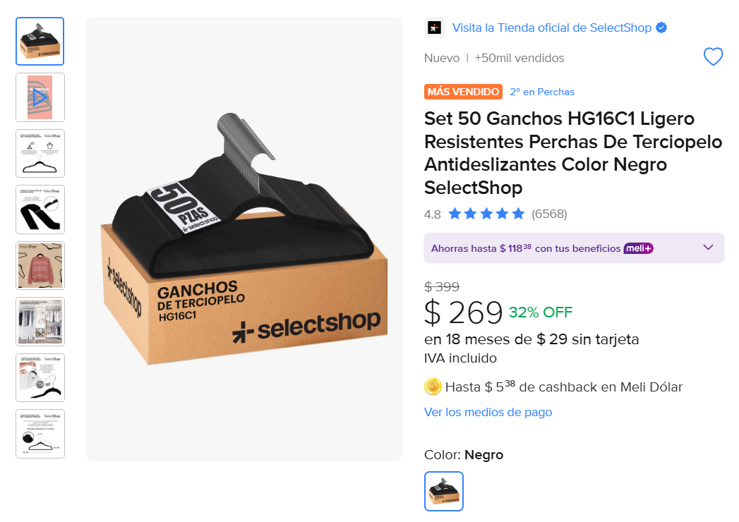Open the reviews count (6568) link
Image resolution: width=739 pixels, height=522 pixels.
[x=549, y=214]
